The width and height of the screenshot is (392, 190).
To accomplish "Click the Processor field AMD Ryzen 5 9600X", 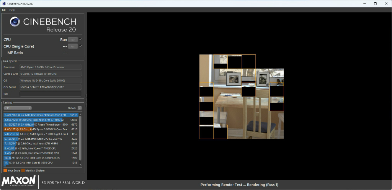I will 51,67.
